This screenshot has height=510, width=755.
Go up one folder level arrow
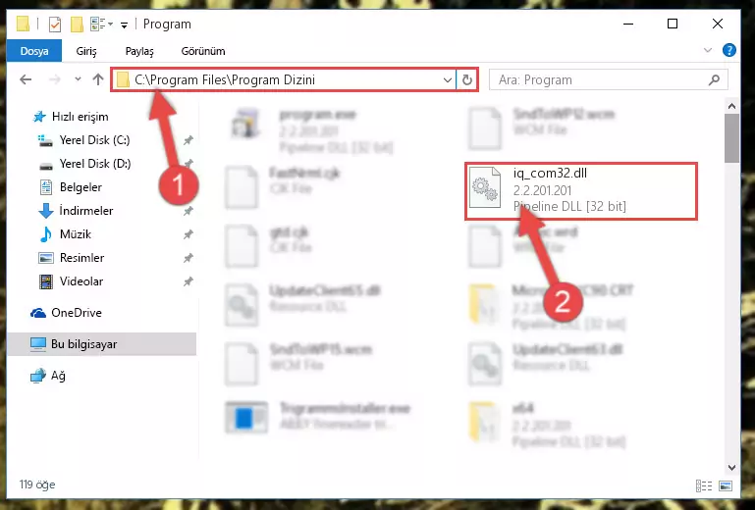pyautogui.click(x=98, y=79)
